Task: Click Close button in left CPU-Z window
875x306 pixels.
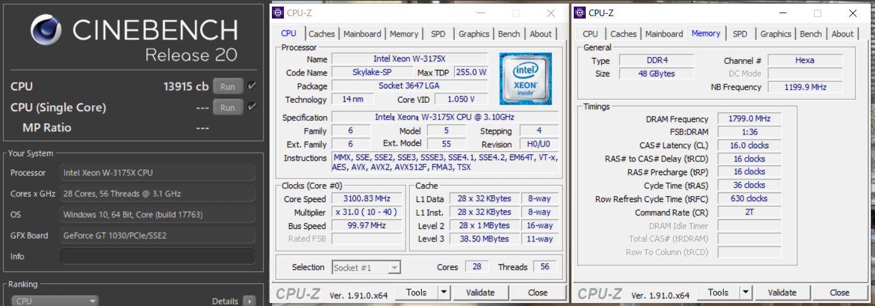Action: tap(538, 292)
